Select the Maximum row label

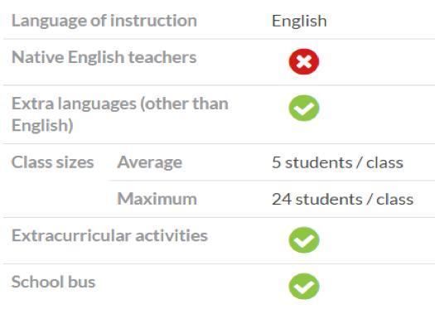(x=157, y=199)
